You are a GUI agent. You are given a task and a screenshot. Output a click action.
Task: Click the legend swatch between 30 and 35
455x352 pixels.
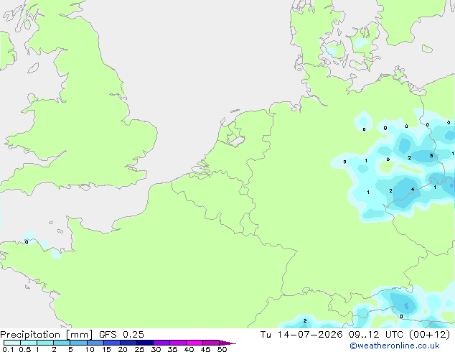point(161,343)
